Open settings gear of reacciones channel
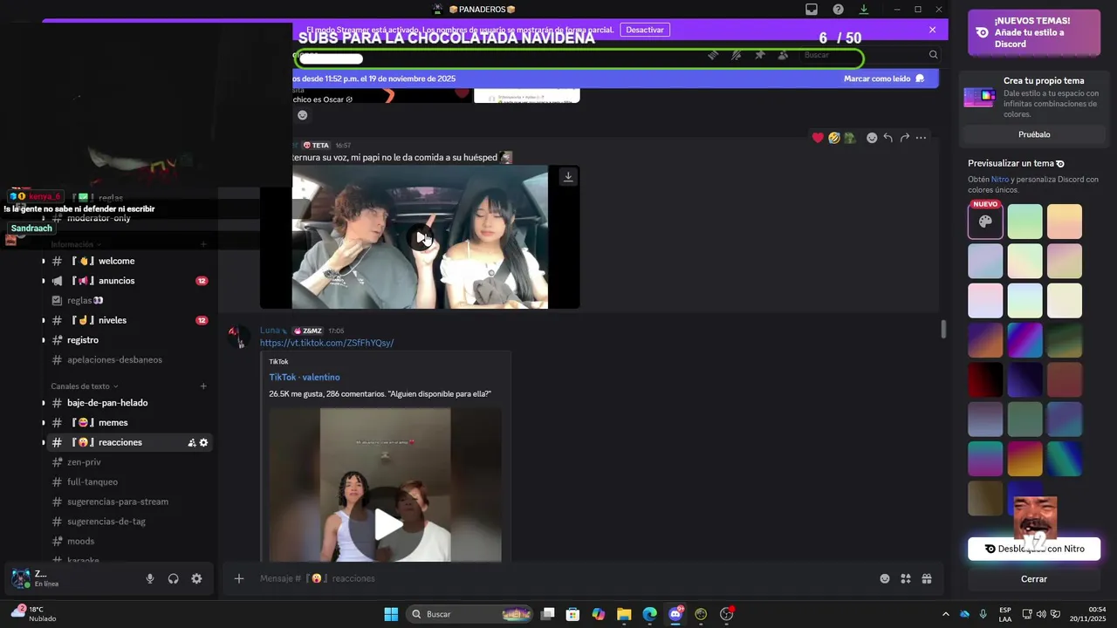 coord(203,443)
